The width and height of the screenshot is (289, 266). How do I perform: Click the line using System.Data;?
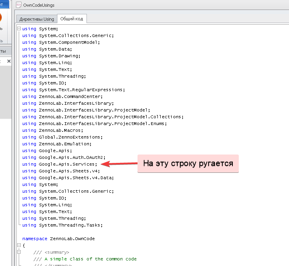[x=47, y=49]
